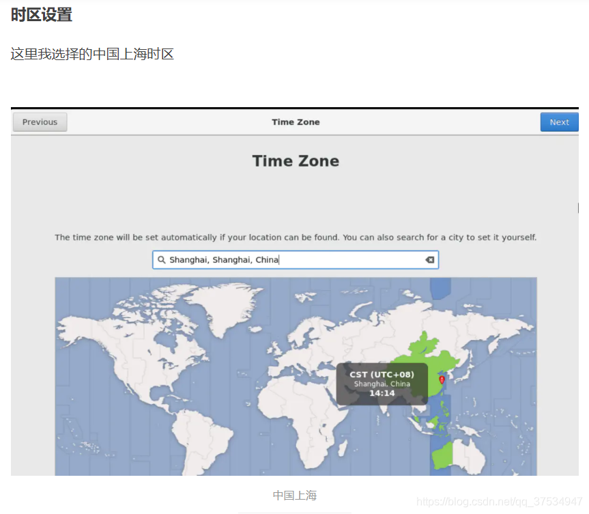Click the time zone instruction sentence
Image resolution: width=589 pixels, height=514 pixels.
coord(296,238)
